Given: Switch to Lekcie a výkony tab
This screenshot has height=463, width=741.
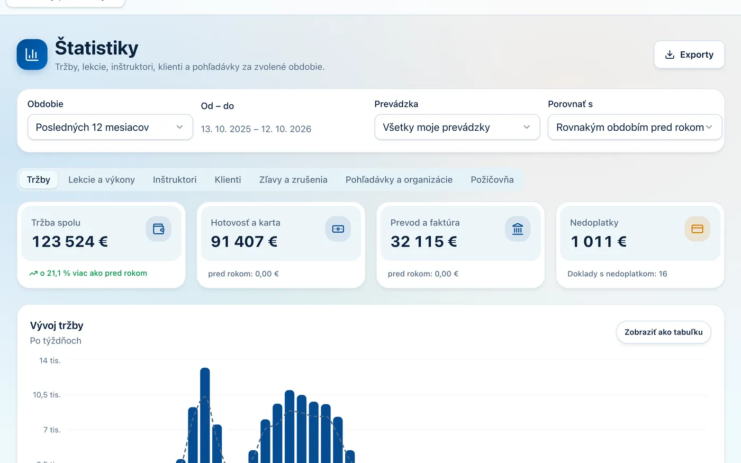Looking at the screenshot, I should [102, 179].
